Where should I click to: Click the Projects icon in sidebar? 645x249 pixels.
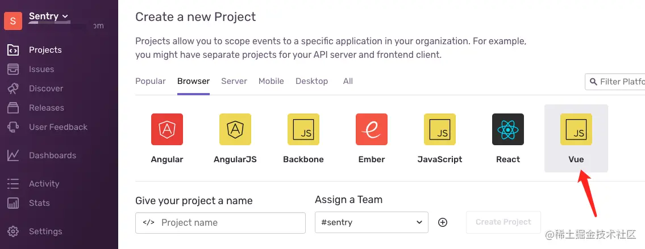[13, 50]
